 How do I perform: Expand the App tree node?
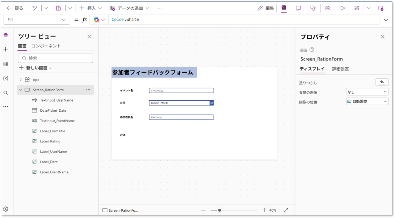pos(21,80)
